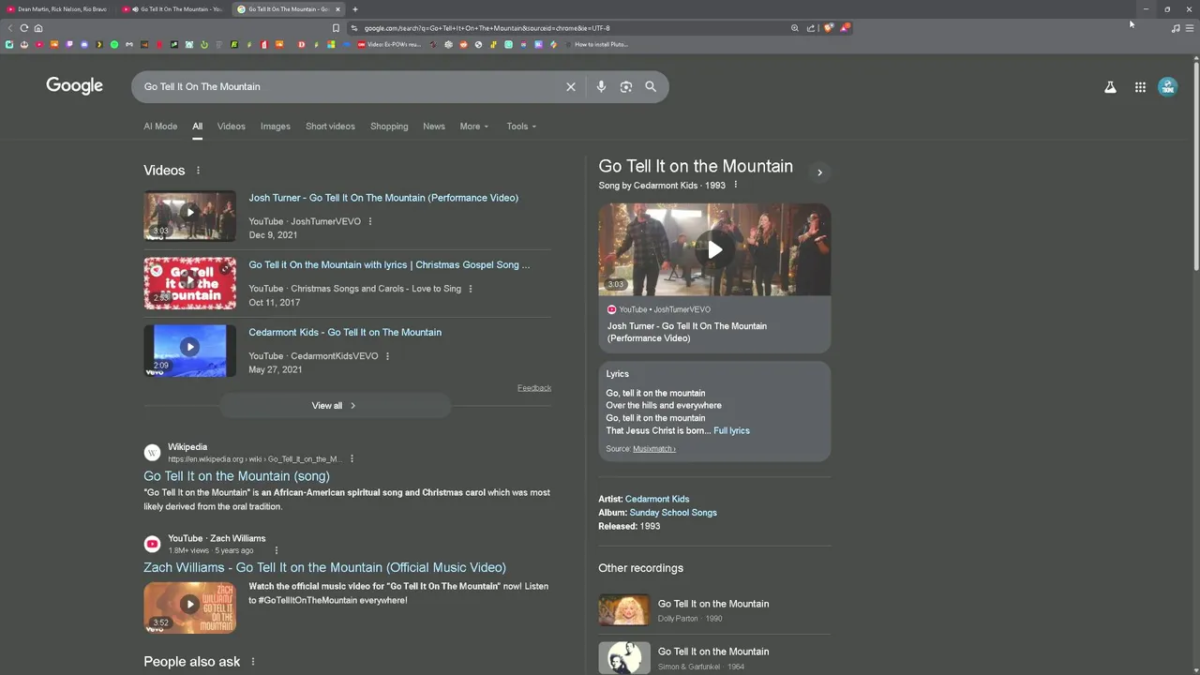Open Full lyrics link

(731, 431)
